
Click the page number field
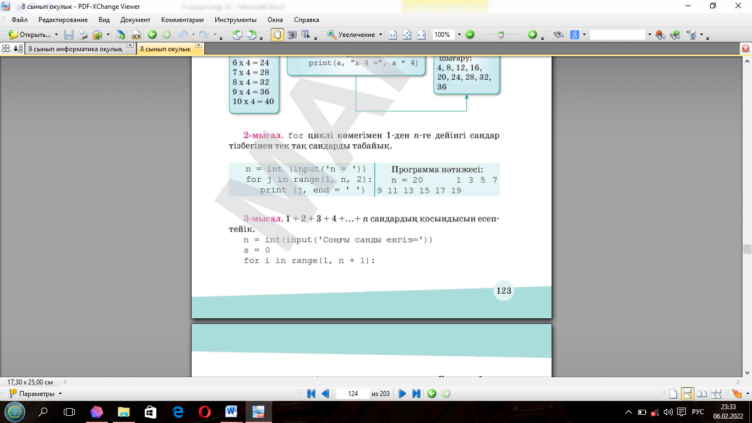point(352,394)
